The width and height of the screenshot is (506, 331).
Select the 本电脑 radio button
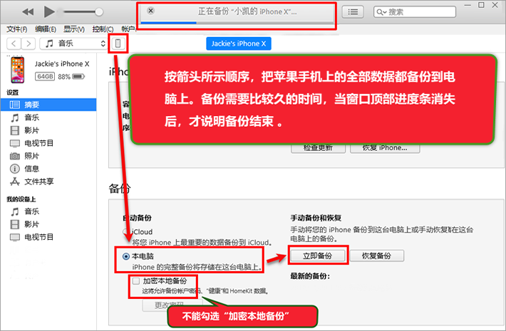click(x=126, y=256)
